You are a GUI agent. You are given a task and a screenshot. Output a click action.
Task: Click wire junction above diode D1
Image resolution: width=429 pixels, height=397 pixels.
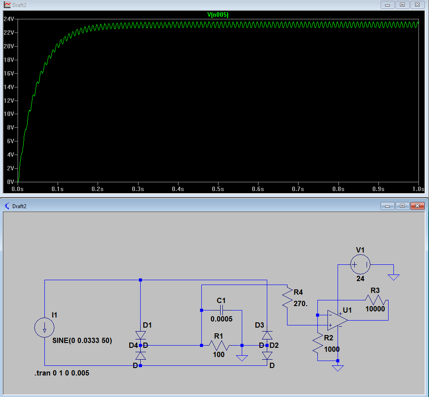pyautogui.click(x=140, y=280)
